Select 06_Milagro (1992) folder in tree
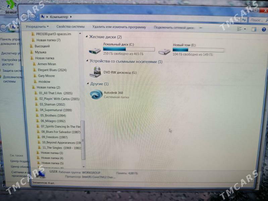 [x=53, y=121]
